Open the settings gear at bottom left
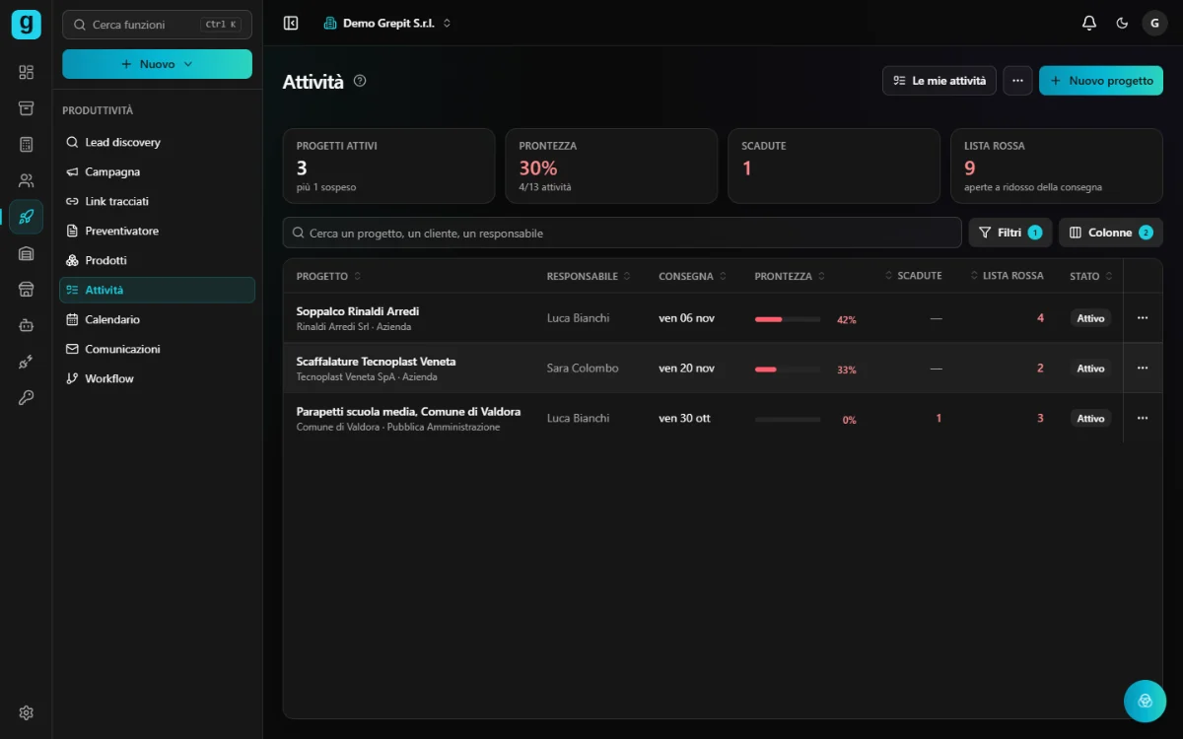The width and height of the screenshot is (1183, 739). click(26, 712)
